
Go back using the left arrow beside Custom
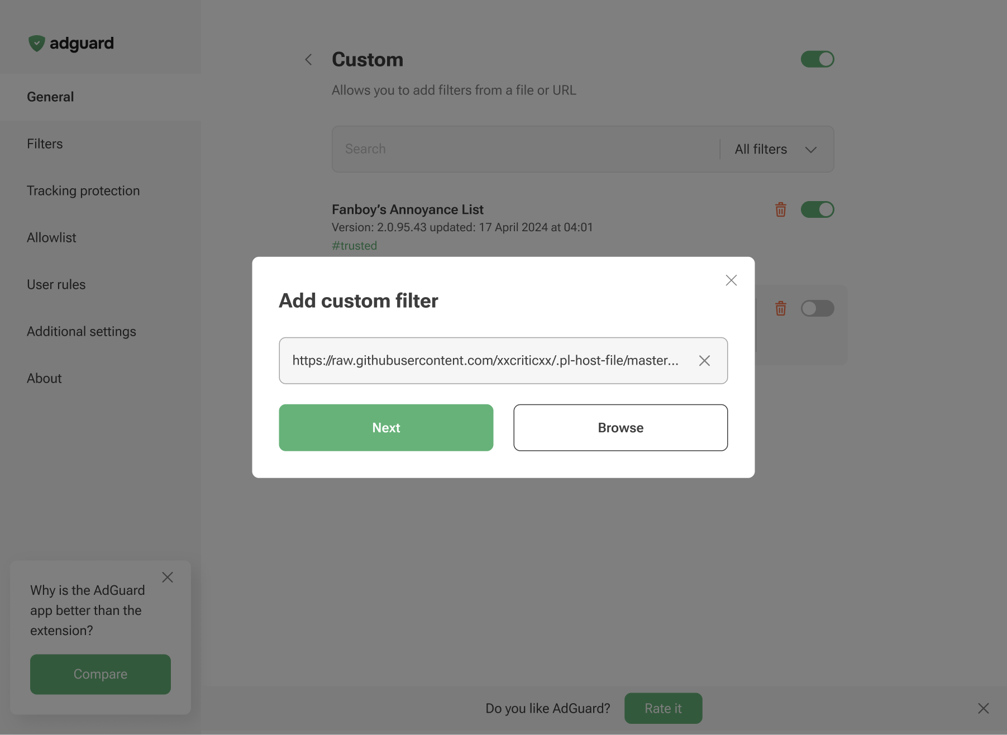coord(308,60)
